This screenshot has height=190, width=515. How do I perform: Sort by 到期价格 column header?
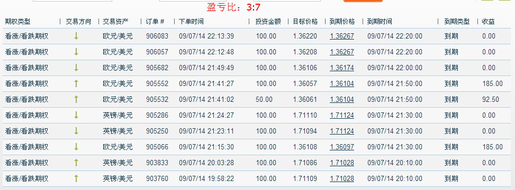coord(342,22)
